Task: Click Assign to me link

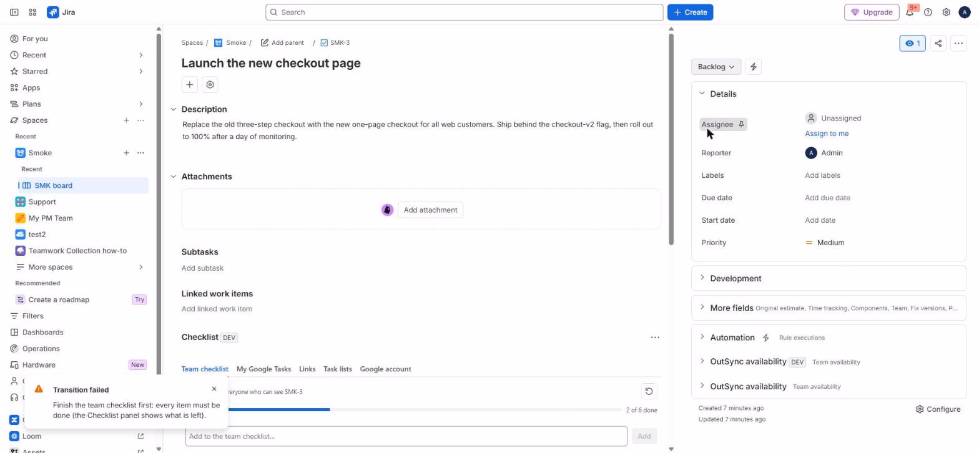Action: 827,134
